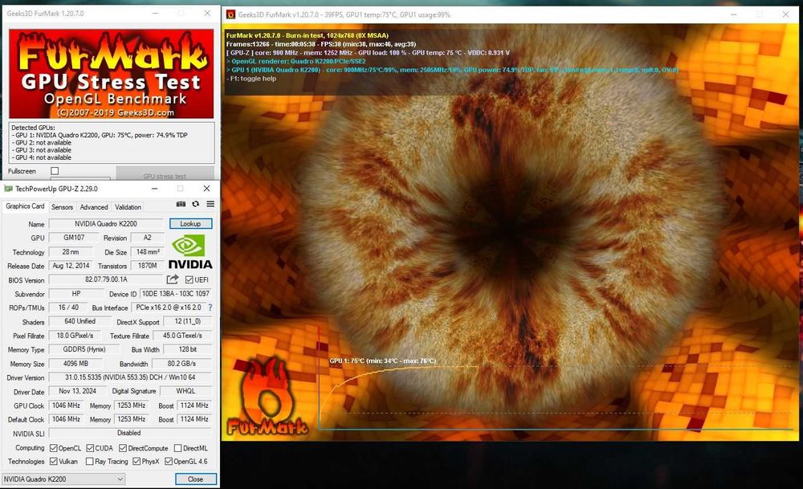Click the Driver Date Nov 13, 2024 value
This screenshot has height=489, width=803.
coord(77,391)
